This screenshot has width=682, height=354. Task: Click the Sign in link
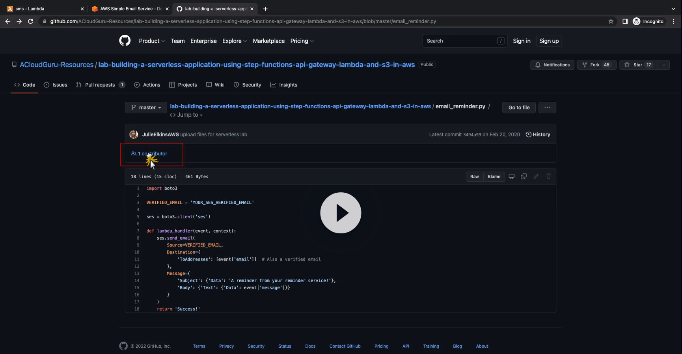(522, 41)
